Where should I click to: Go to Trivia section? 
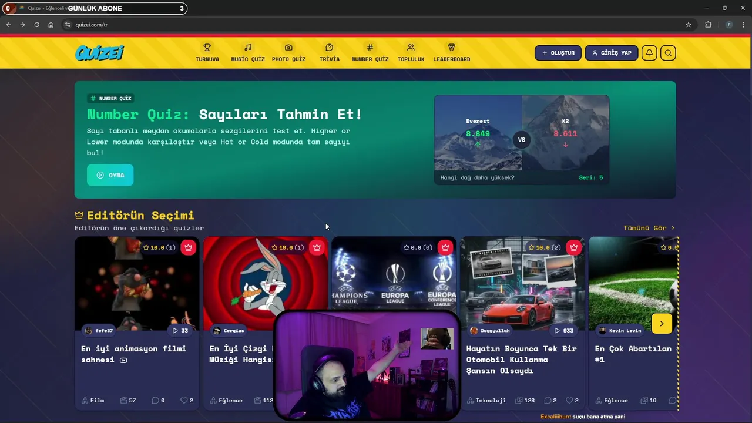point(329,53)
